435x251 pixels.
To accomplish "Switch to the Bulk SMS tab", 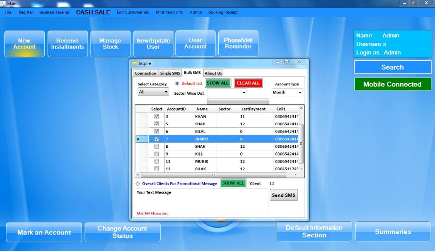I will tap(192, 73).
